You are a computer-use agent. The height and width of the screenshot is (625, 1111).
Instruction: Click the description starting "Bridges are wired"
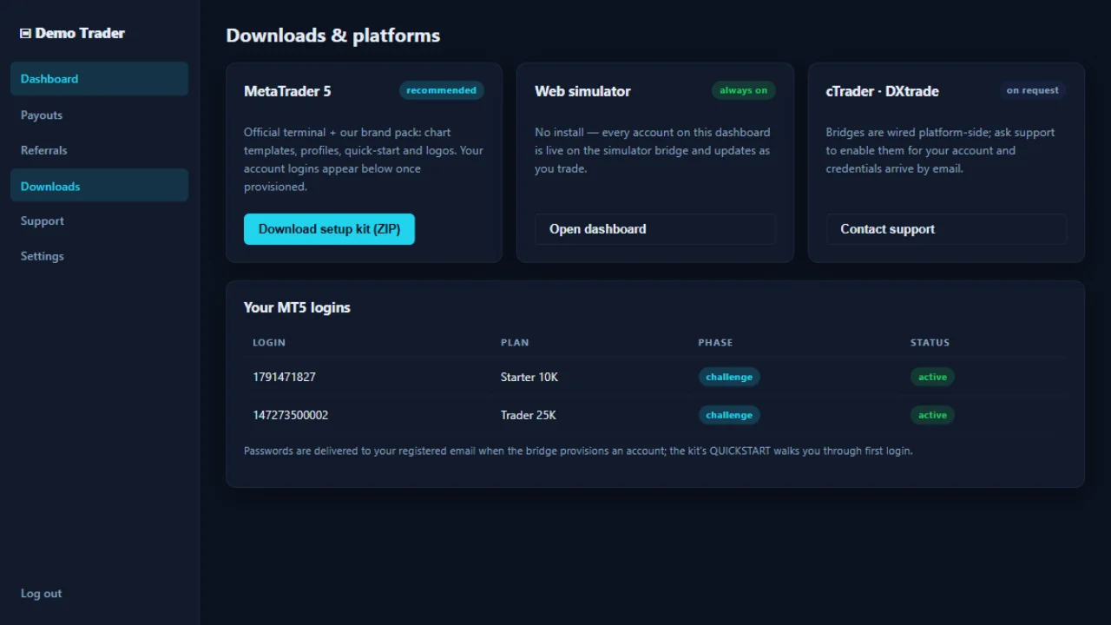940,150
